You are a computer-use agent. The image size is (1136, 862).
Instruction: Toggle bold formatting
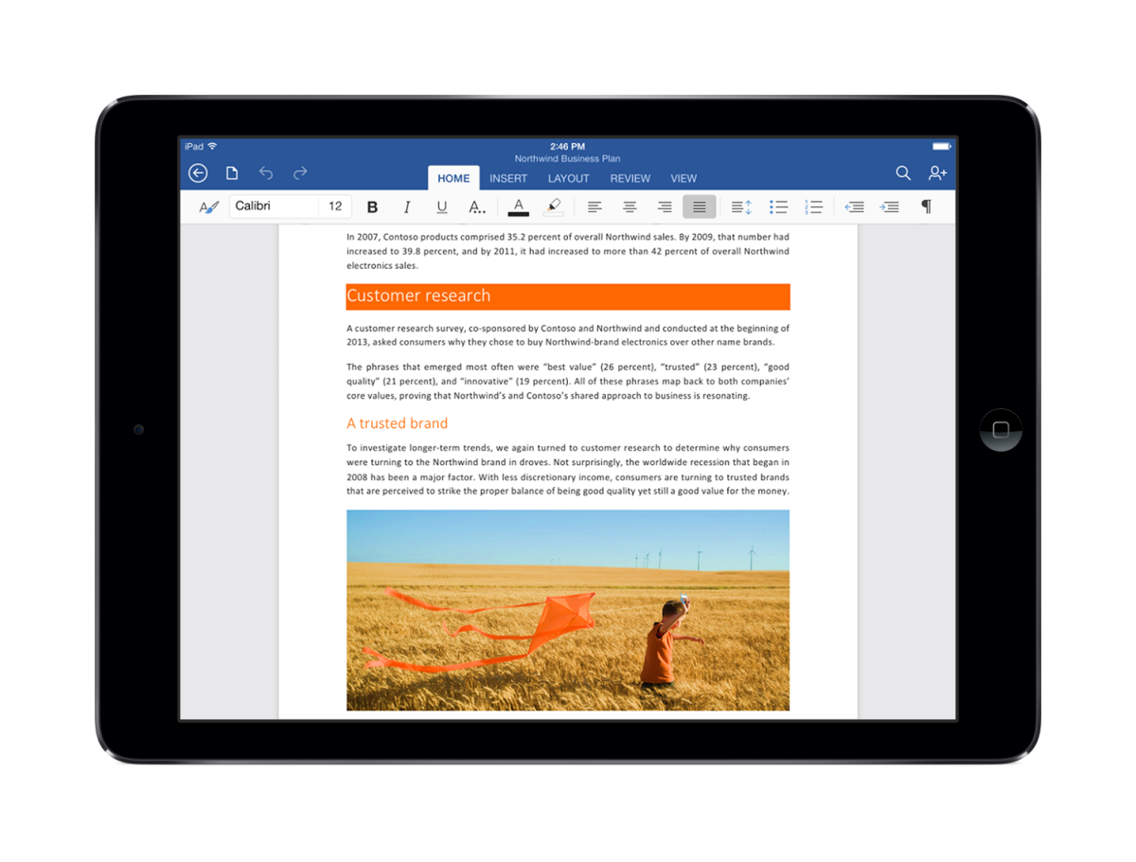pyautogui.click(x=372, y=207)
